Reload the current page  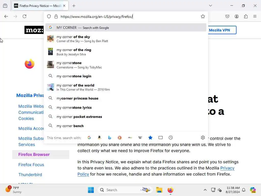(24, 16)
